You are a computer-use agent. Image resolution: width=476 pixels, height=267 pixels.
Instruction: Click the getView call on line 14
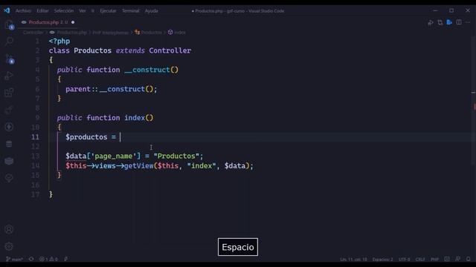[x=159, y=166]
